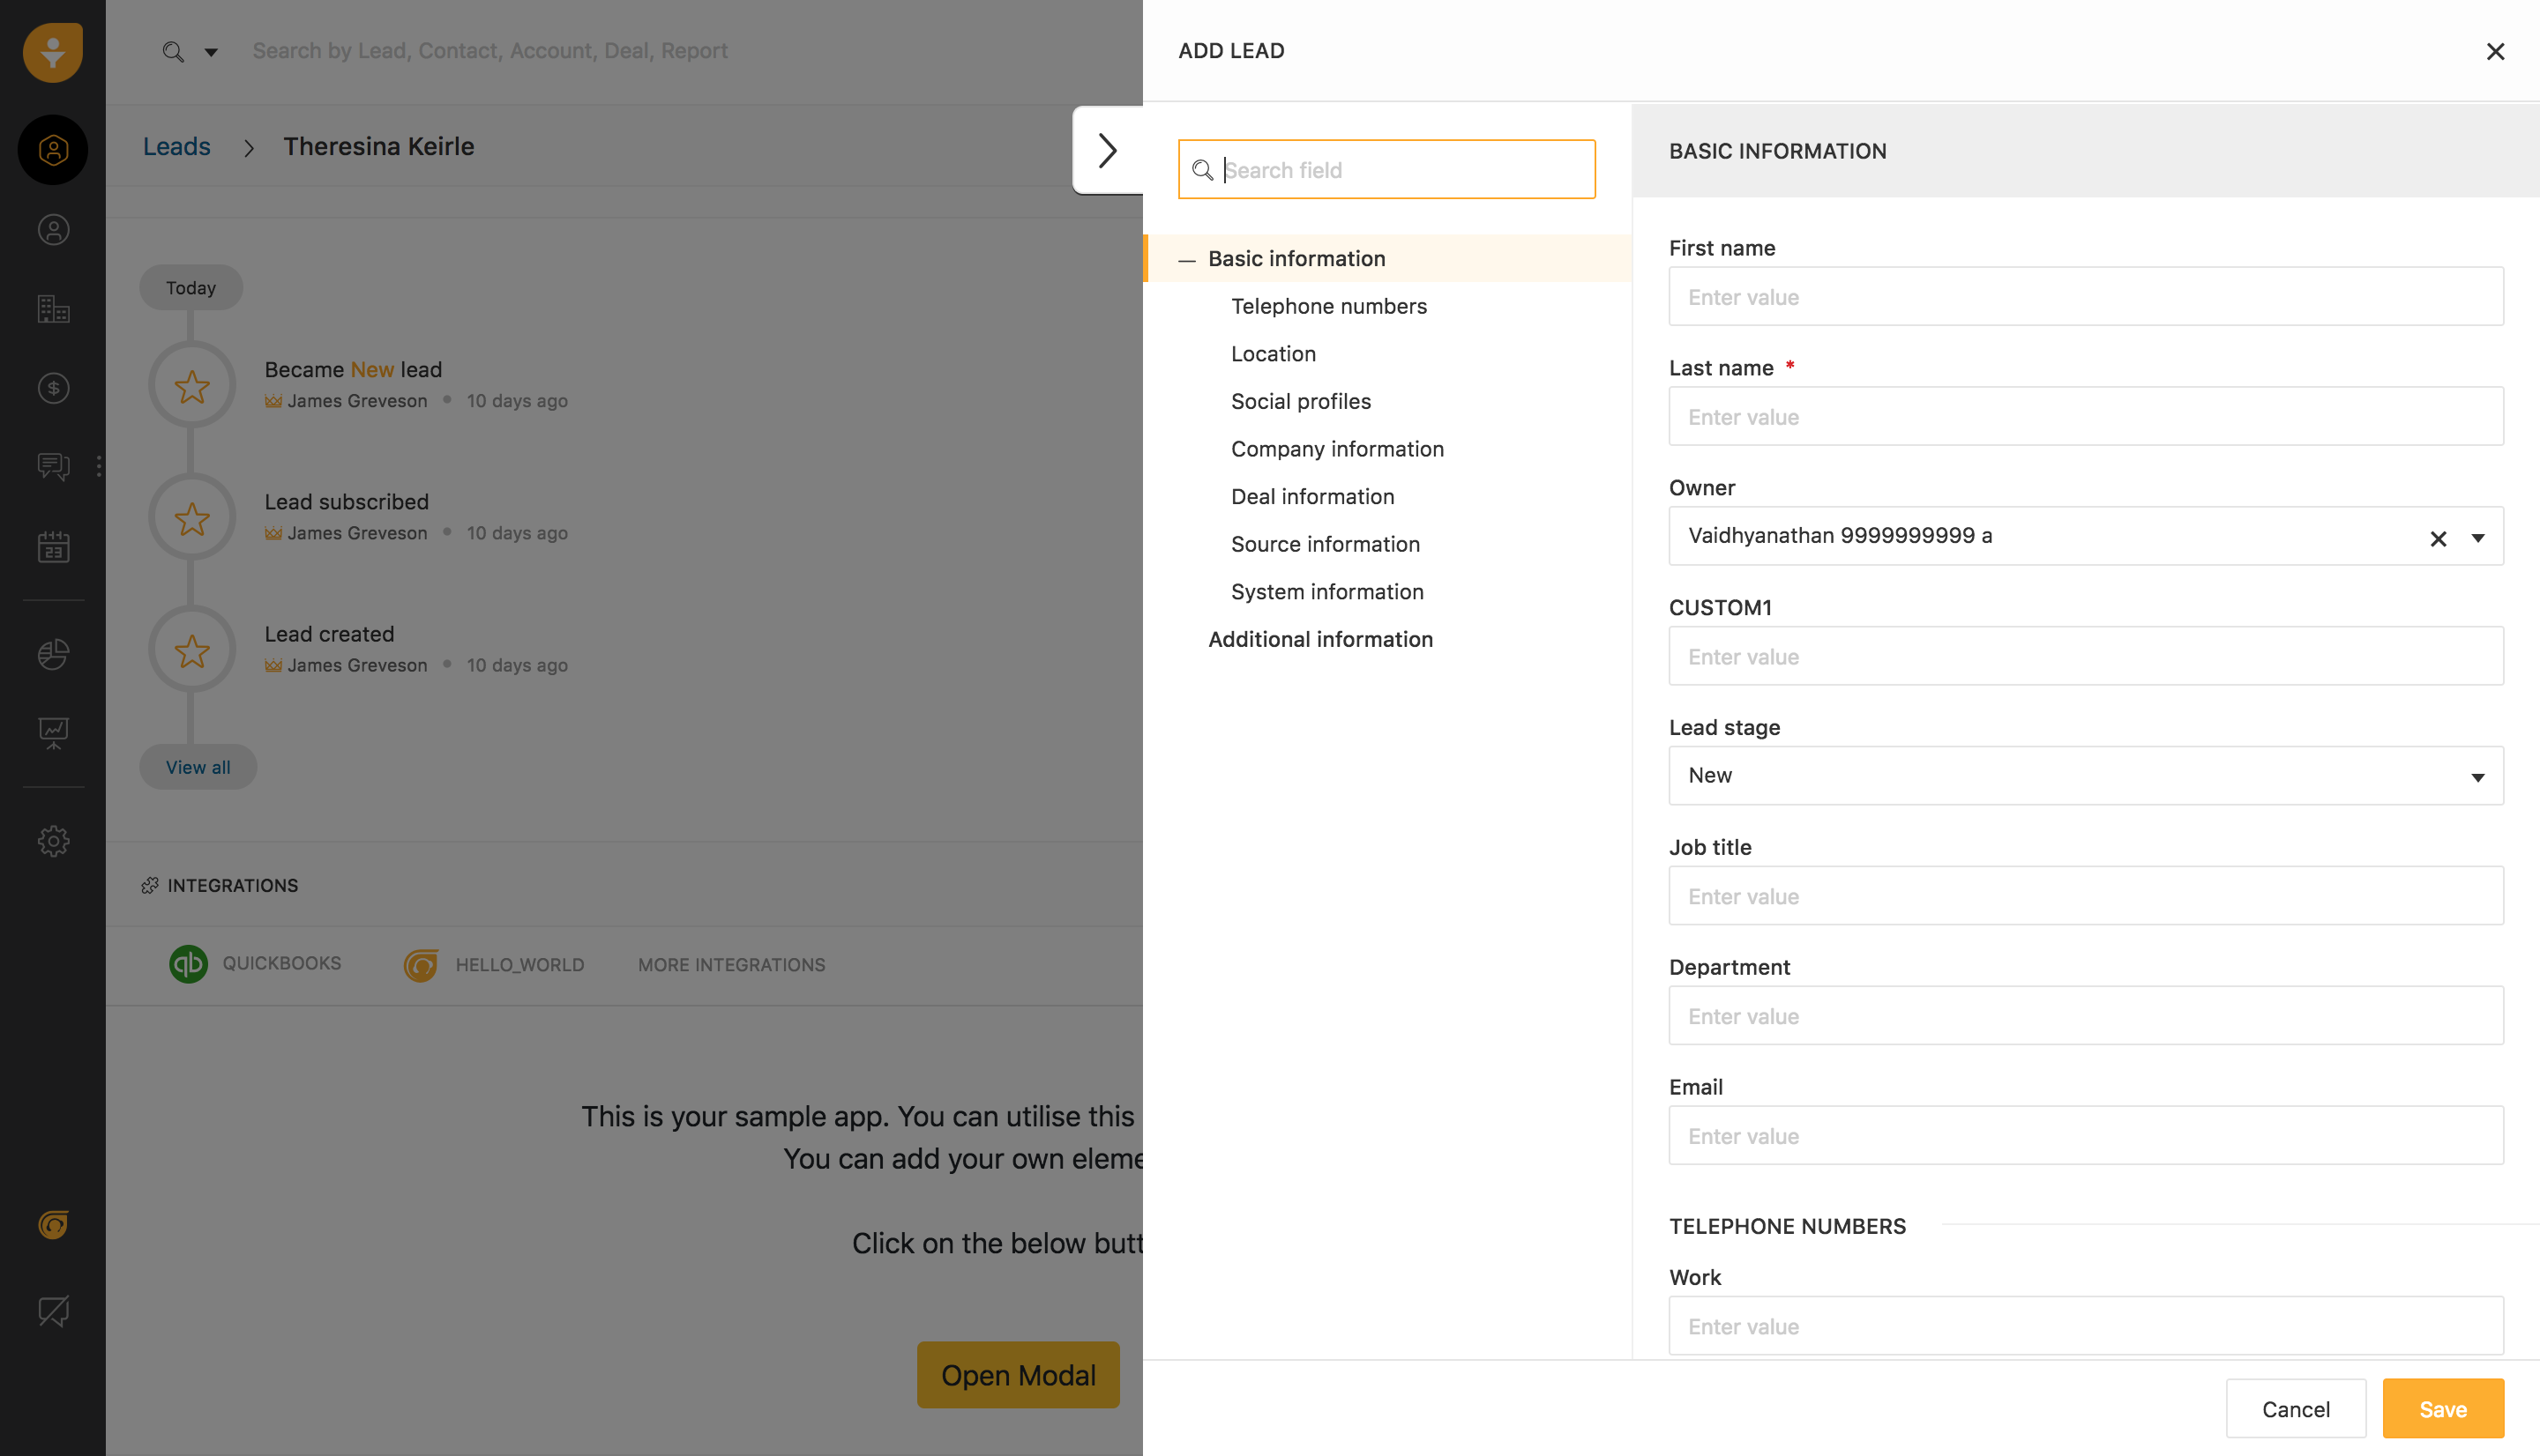Click the INTEGRATIONS section heading
Screen dimensions: 2540x1456
[232, 885]
